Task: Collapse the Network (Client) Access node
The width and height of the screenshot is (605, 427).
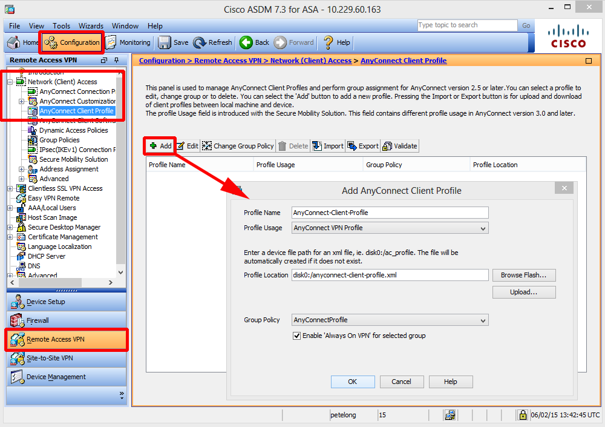Action: point(10,82)
